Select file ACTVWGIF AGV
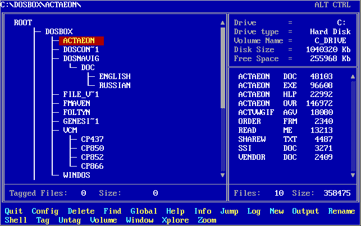Viewport: 361px width, 226px height. [x=285, y=112]
